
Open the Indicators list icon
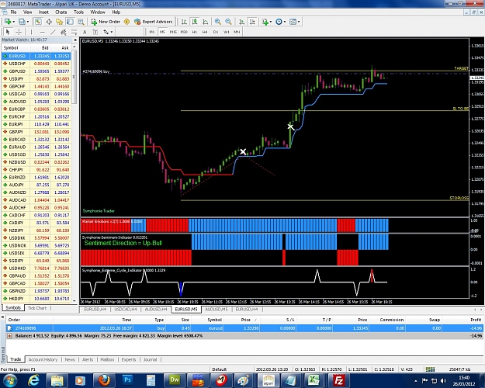coord(265,22)
